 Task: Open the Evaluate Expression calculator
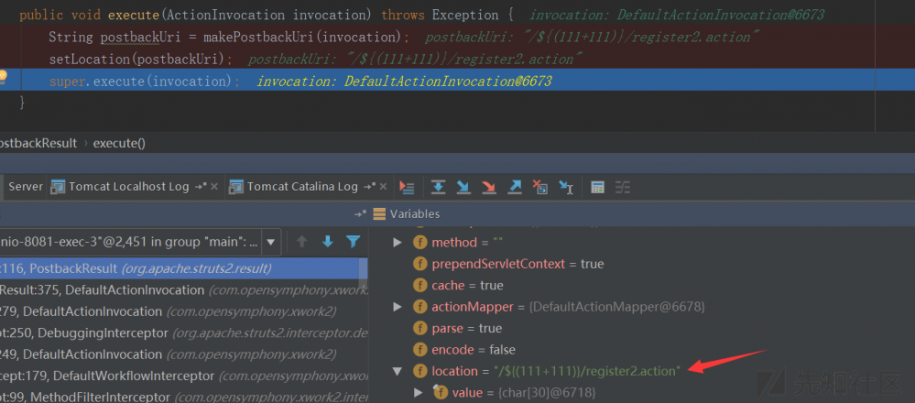pos(597,187)
